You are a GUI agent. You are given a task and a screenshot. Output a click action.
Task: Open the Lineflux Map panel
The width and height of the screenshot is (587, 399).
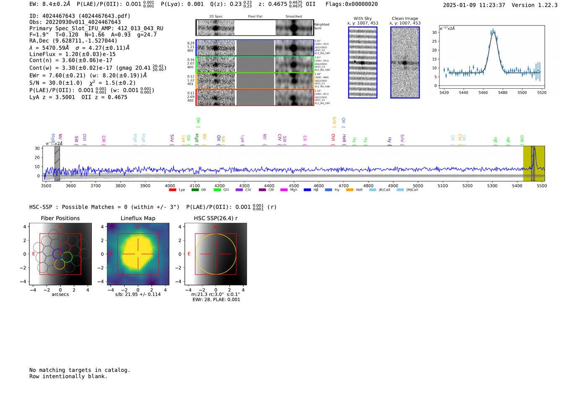[138, 254]
